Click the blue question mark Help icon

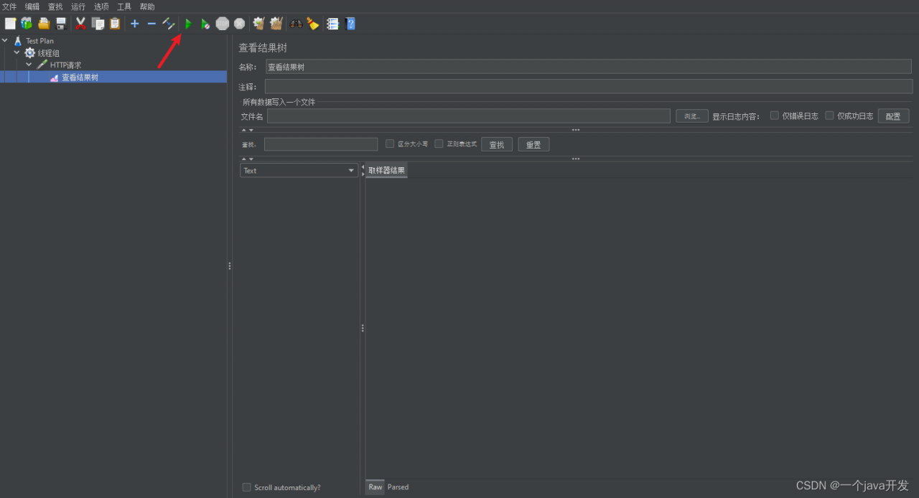tap(350, 24)
